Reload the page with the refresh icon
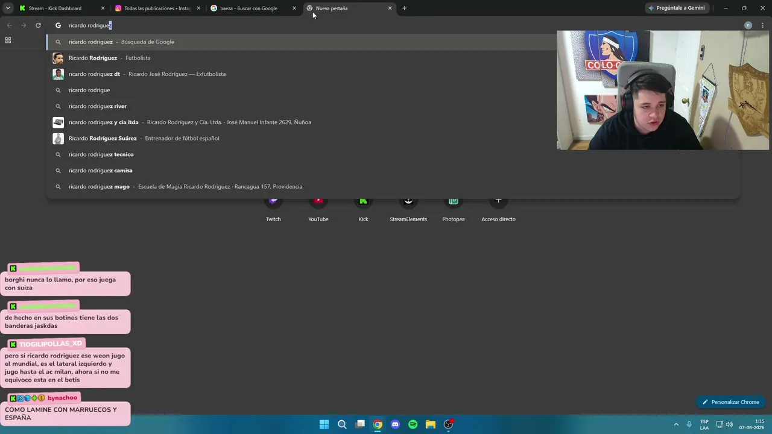Screen dimensions: 772x434 pos(38,25)
